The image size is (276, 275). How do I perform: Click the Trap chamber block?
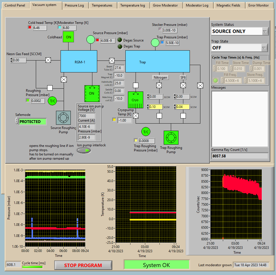[x=157, y=61]
